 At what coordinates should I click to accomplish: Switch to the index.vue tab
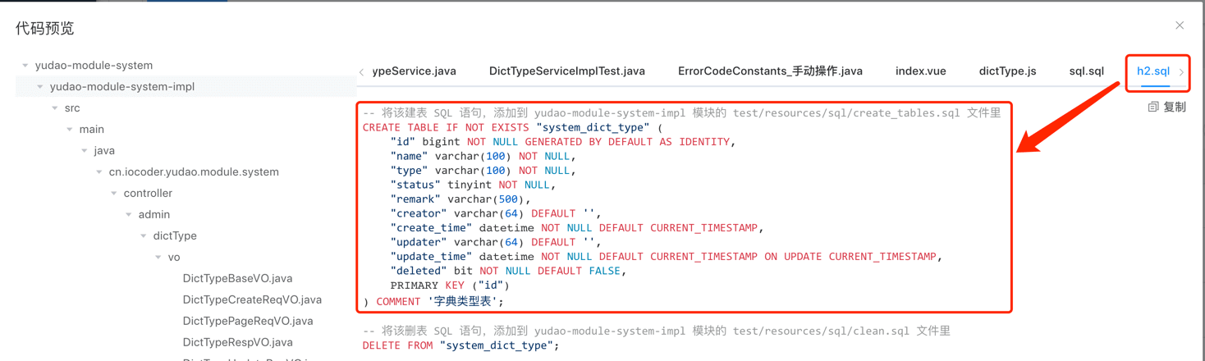coord(920,71)
